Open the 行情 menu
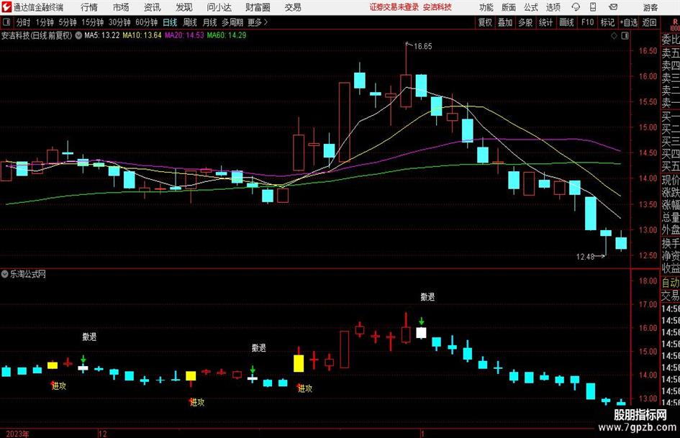 89,7
